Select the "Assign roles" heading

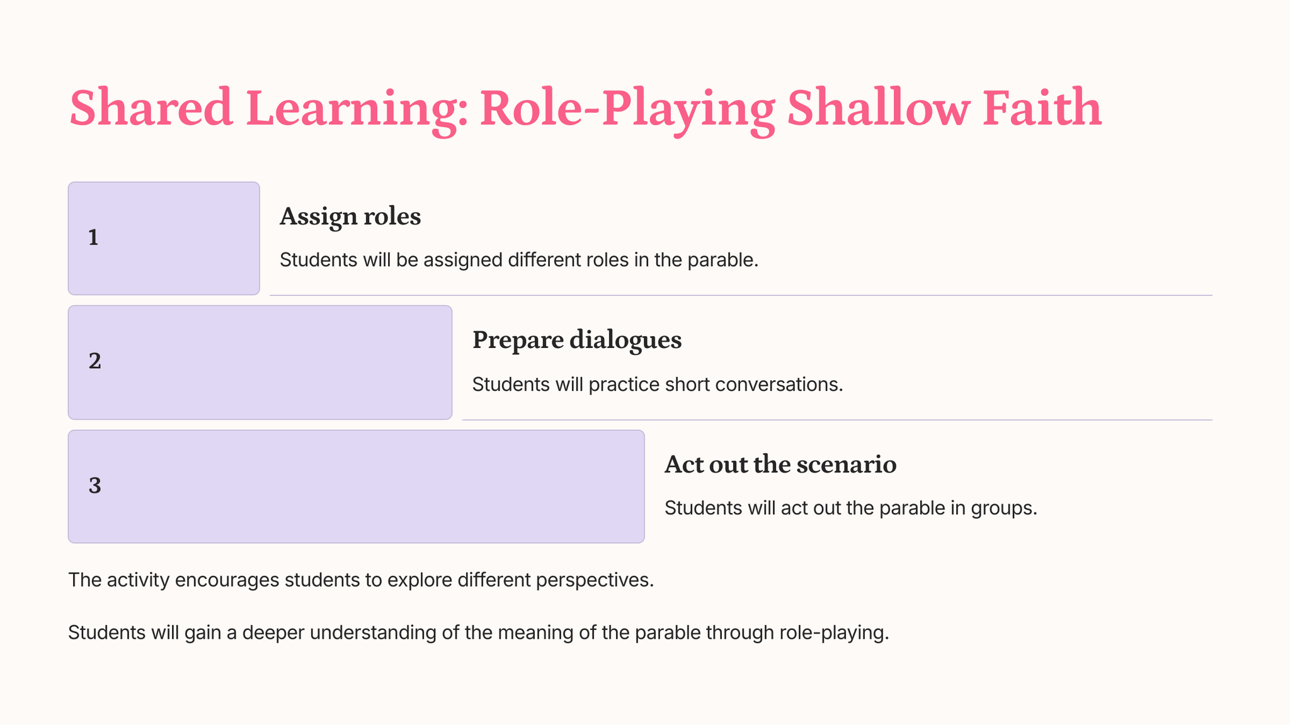(x=350, y=216)
